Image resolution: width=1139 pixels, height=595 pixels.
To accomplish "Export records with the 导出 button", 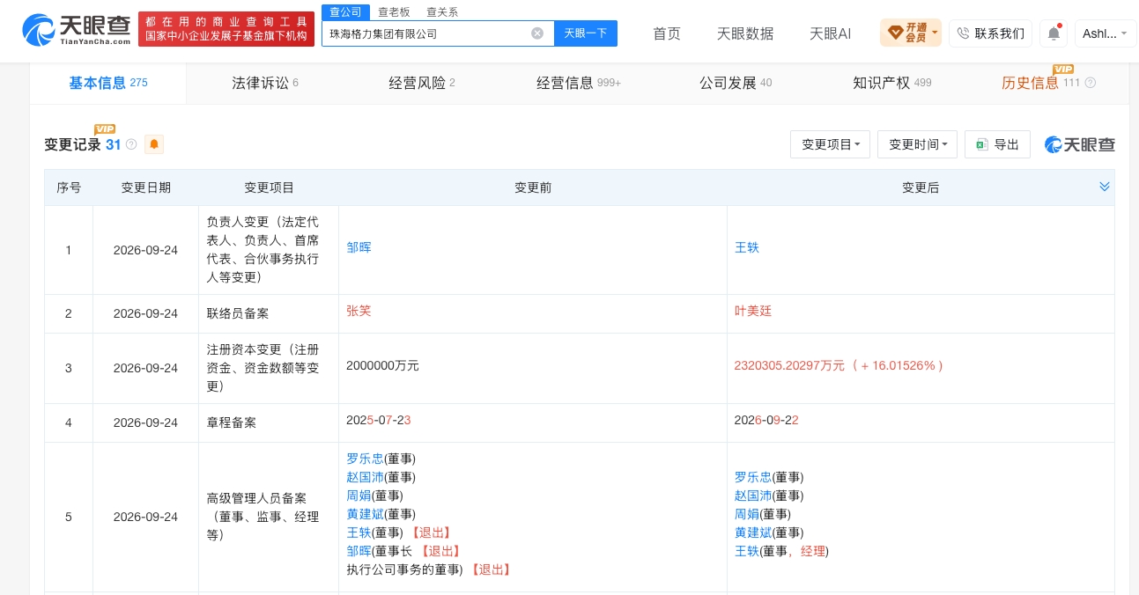I will [997, 144].
